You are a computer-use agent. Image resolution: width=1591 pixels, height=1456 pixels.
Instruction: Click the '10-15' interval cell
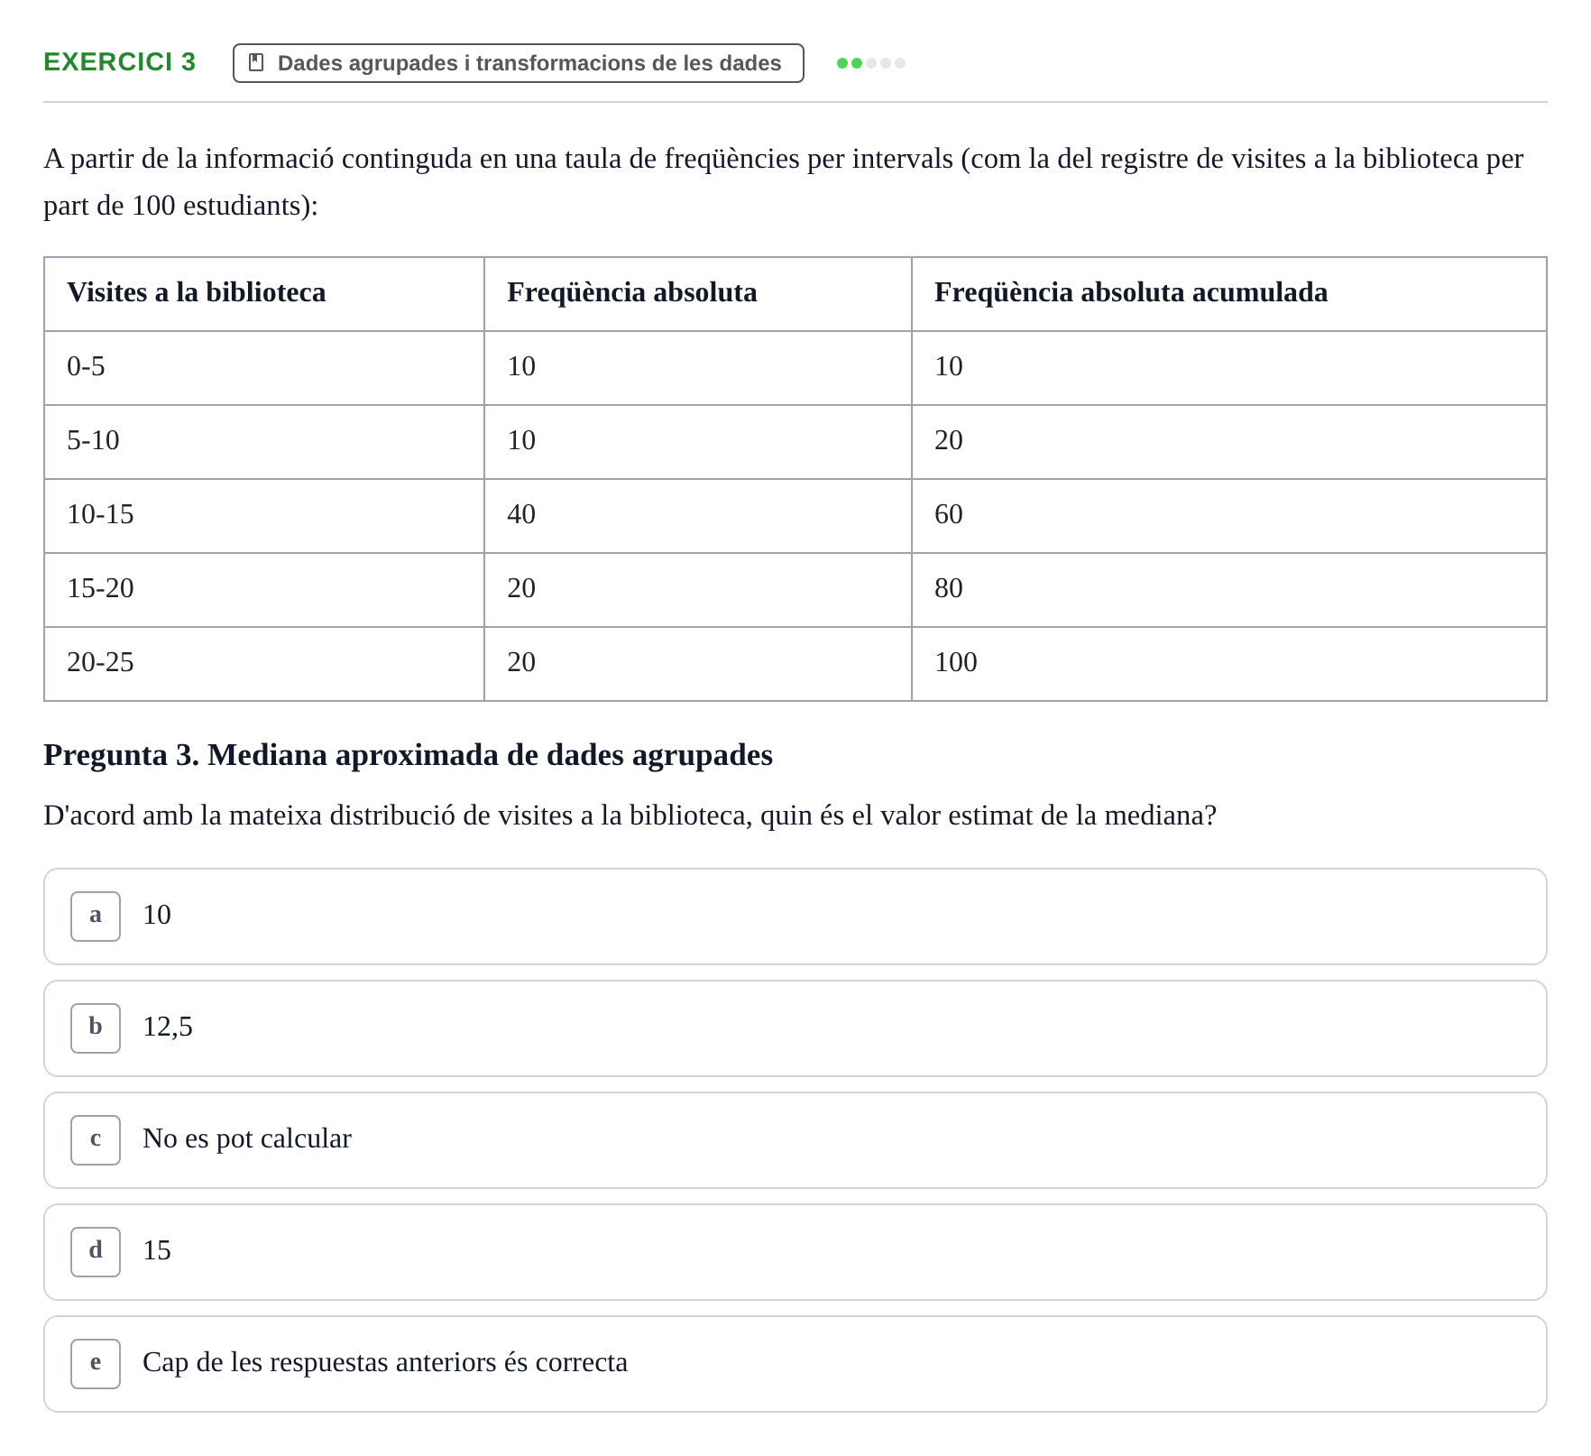point(264,516)
